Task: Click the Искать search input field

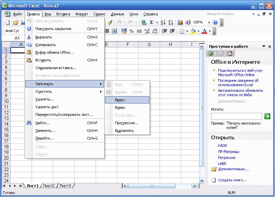Action: pos(236,116)
